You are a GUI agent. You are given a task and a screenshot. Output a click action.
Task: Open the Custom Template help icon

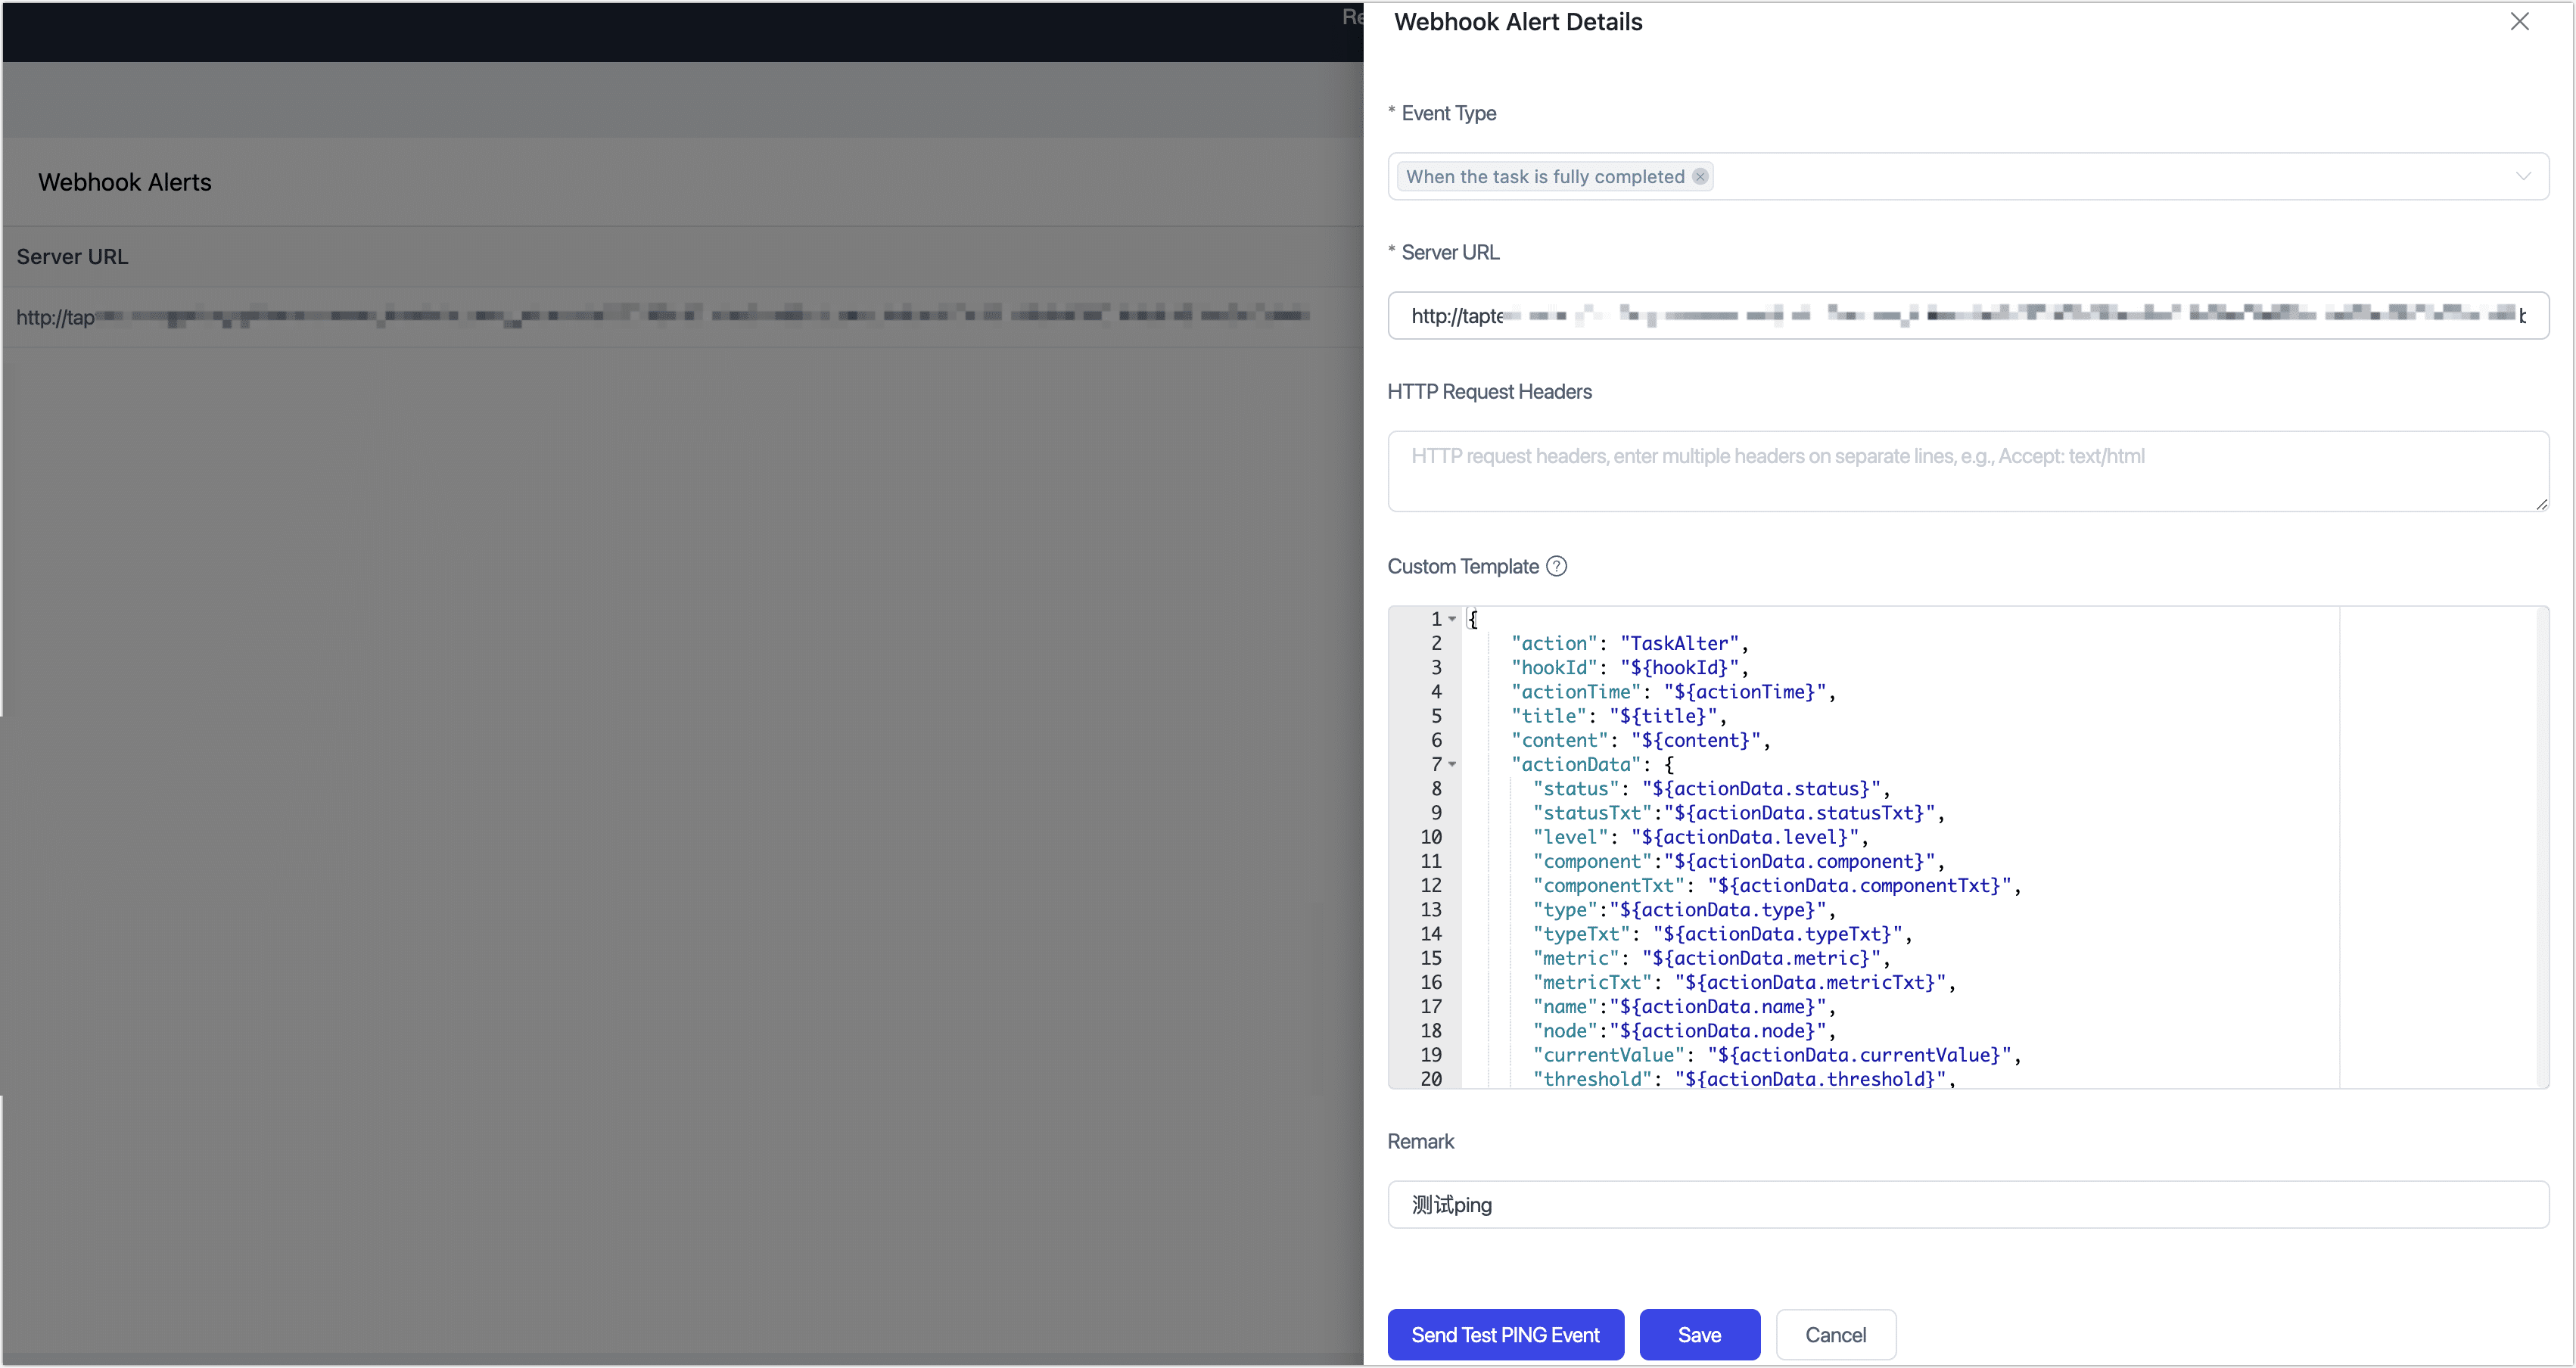point(1557,565)
